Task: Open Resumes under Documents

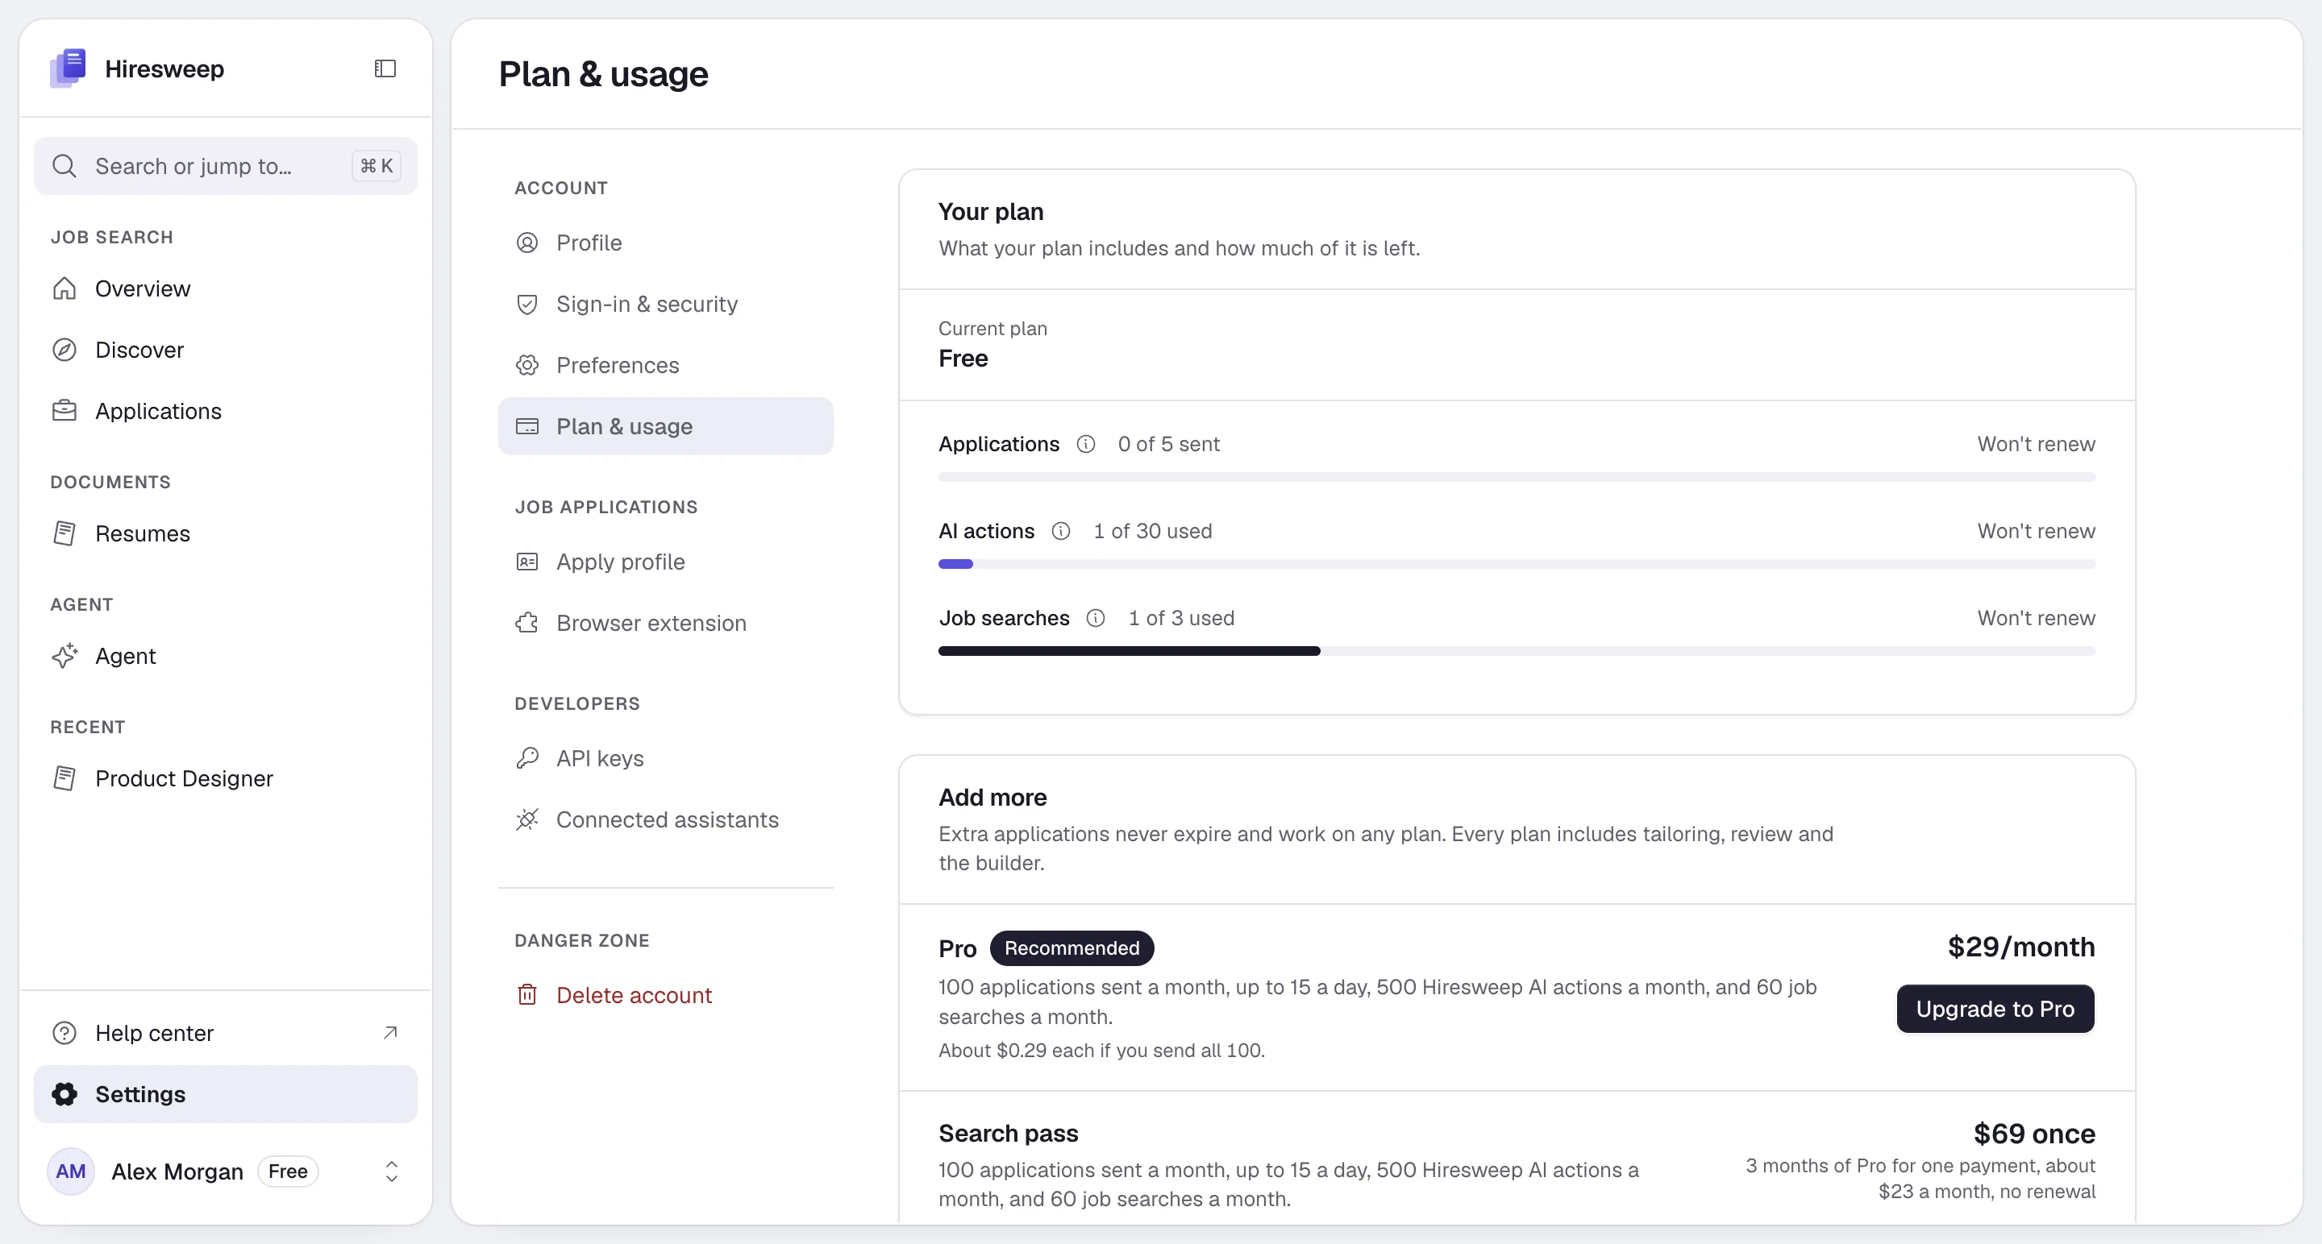Action: [x=226, y=533]
